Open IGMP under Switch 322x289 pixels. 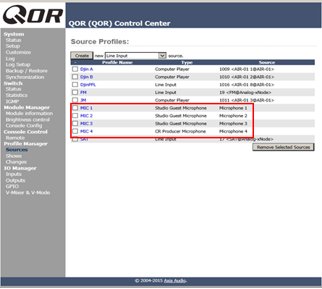(12, 101)
